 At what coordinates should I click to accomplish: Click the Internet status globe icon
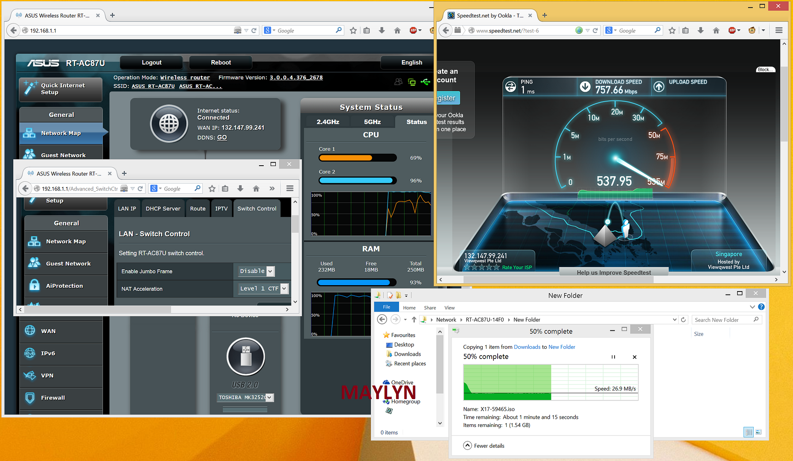pyautogui.click(x=169, y=124)
